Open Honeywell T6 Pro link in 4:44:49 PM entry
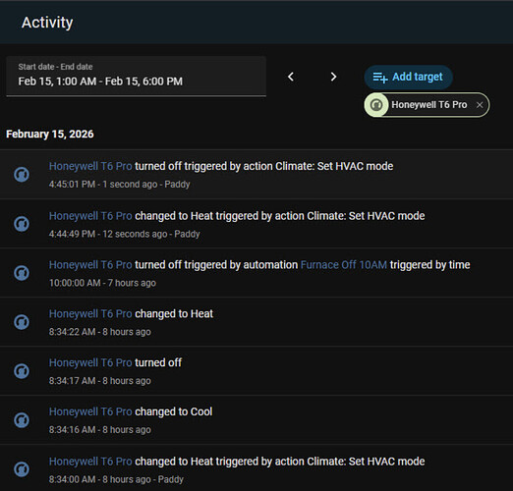This screenshot has width=513, height=491. pyautogui.click(x=90, y=216)
